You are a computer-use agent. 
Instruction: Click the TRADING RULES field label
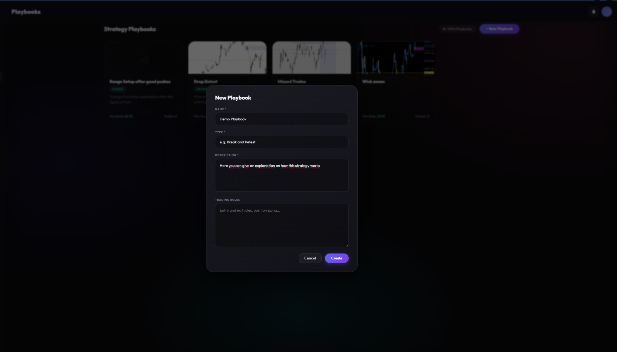tap(227, 200)
